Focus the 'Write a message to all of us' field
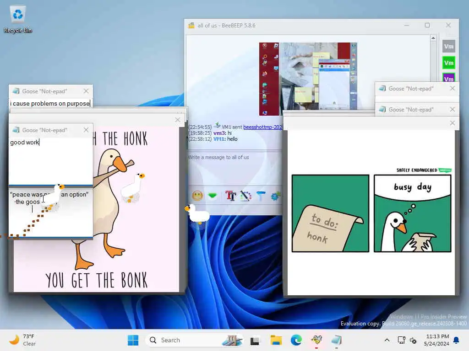Image resolution: width=469 pixels, height=351 pixels. coord(234,167)
